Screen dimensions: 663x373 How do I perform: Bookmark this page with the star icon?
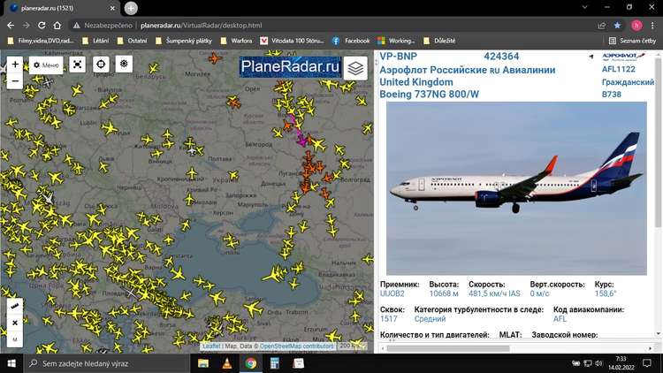click(617, 26)
